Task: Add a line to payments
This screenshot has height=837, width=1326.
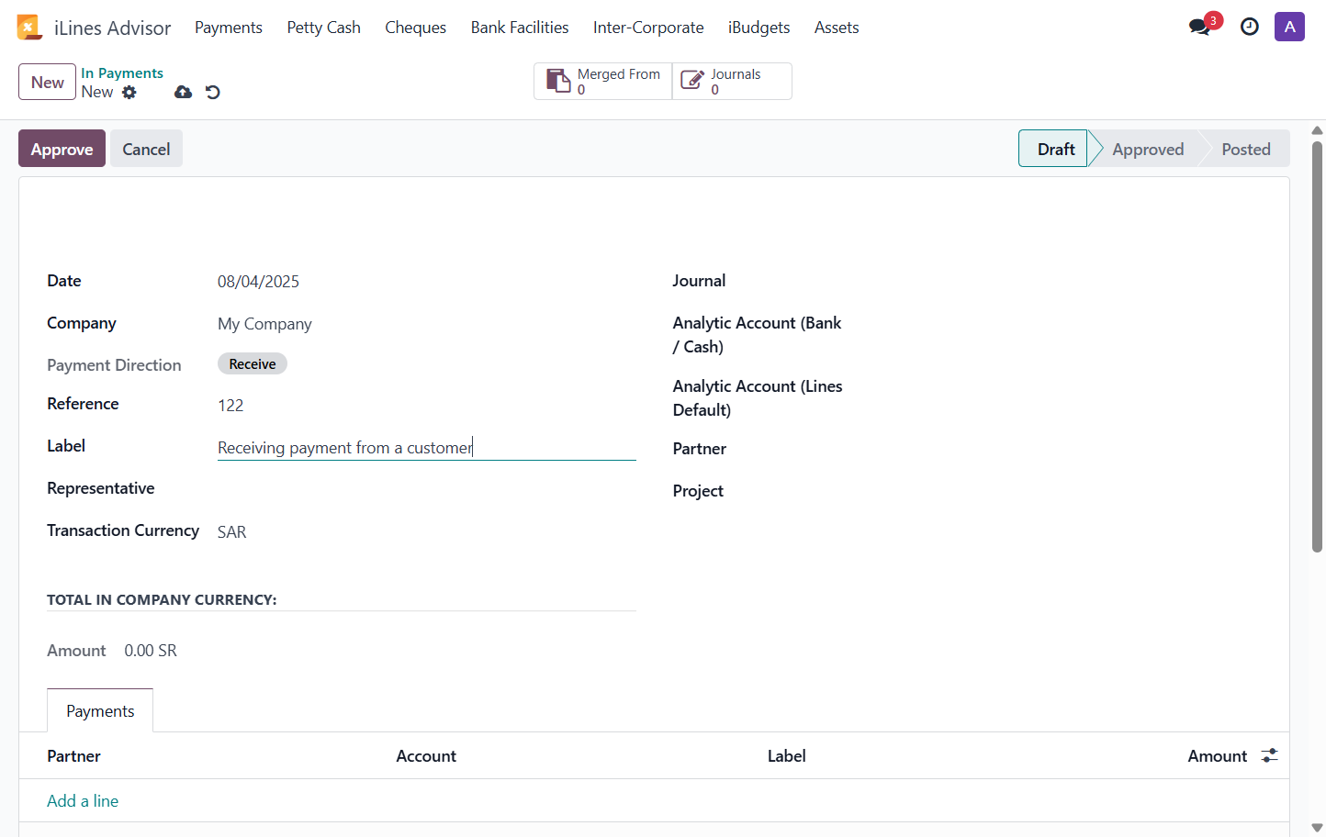Action: point(83,801)
